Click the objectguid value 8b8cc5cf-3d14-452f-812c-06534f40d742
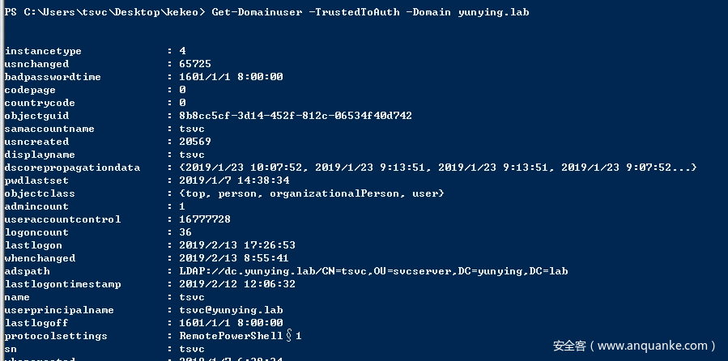This screenshot has width=728, height=361. tap(296, 116)
